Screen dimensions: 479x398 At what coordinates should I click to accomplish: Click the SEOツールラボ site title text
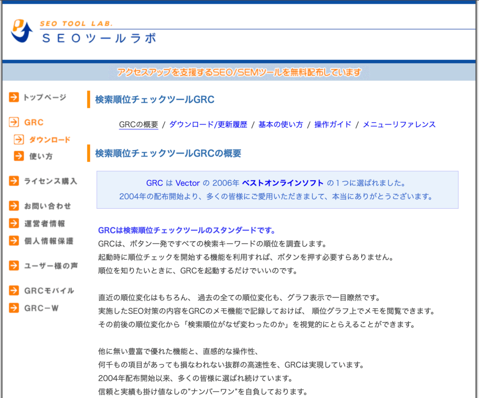point(99,38)
